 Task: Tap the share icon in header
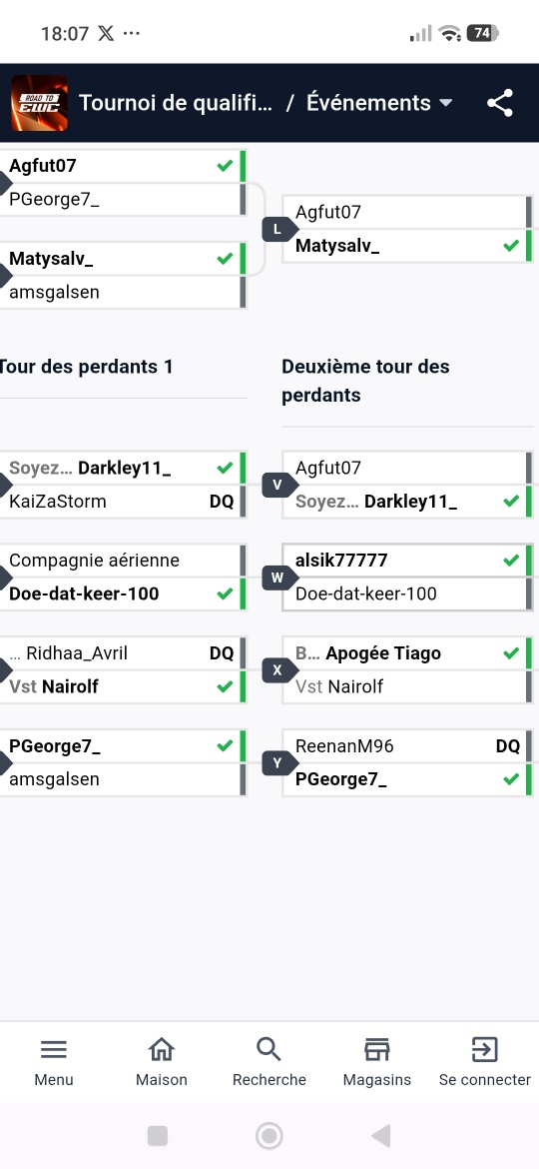500,103
